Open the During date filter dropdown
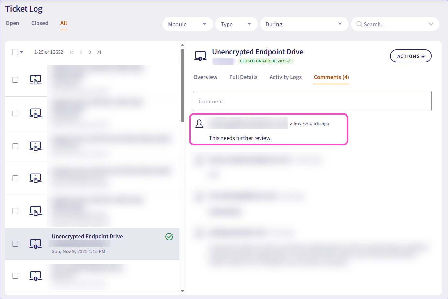 [x=304, y=24]
